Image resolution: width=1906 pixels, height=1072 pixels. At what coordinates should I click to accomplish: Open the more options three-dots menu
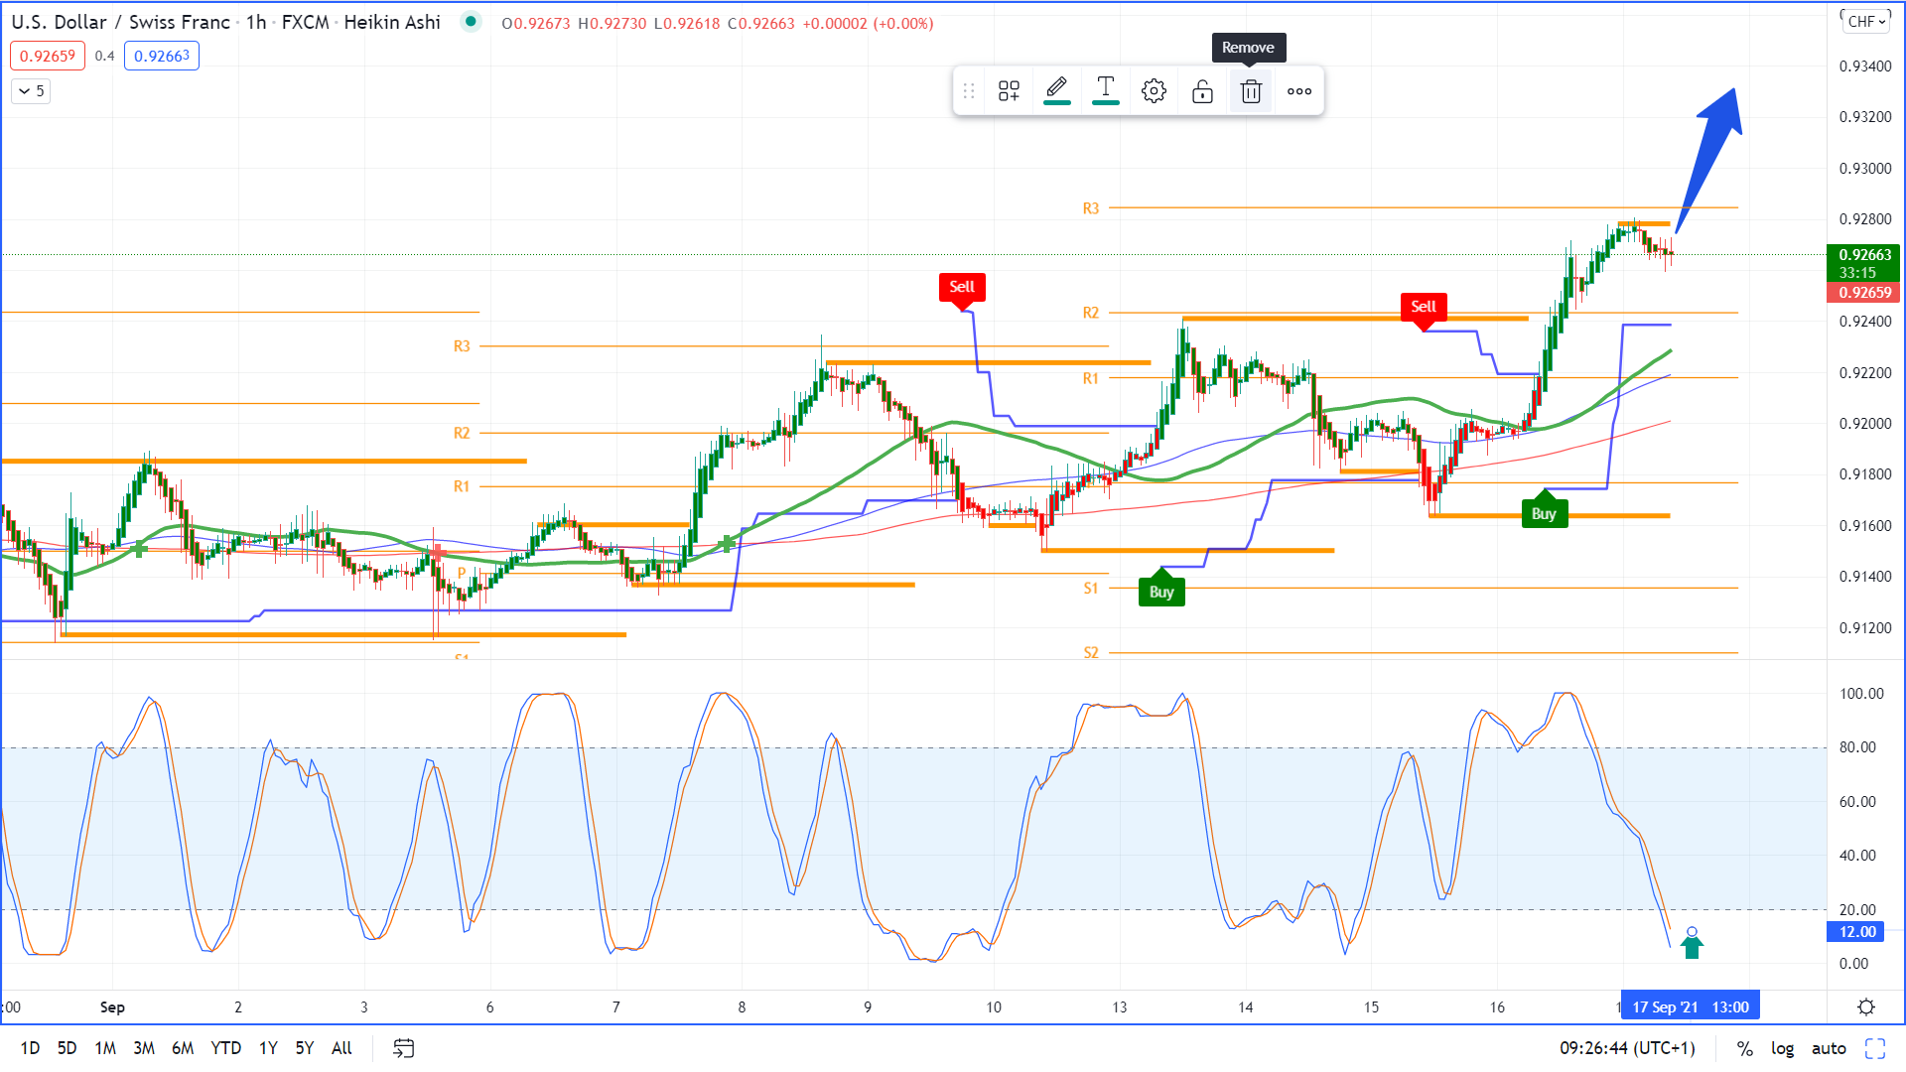tap(1299, 91)
